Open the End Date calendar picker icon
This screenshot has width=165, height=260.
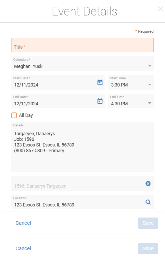click(100, 101)
